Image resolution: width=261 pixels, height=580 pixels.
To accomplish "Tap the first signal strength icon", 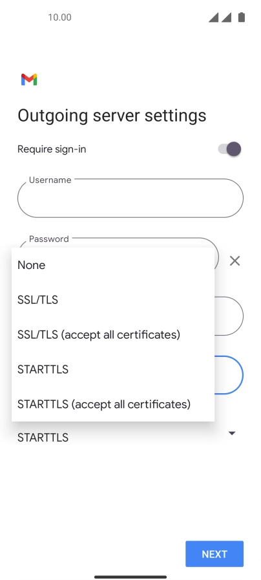I will (x=214, y=17).
